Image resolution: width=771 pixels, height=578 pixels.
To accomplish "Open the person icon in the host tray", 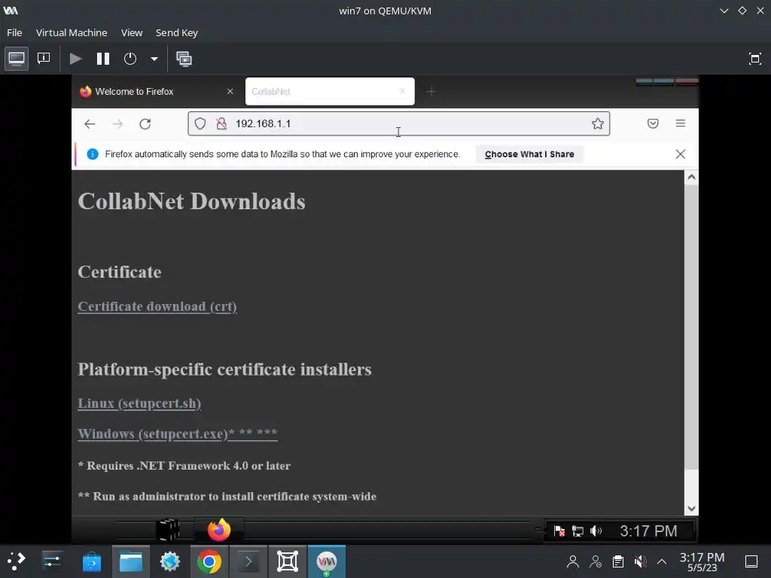I will [573, 561].
